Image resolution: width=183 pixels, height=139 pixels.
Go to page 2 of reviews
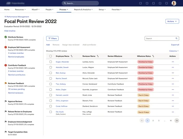[153, 120]
